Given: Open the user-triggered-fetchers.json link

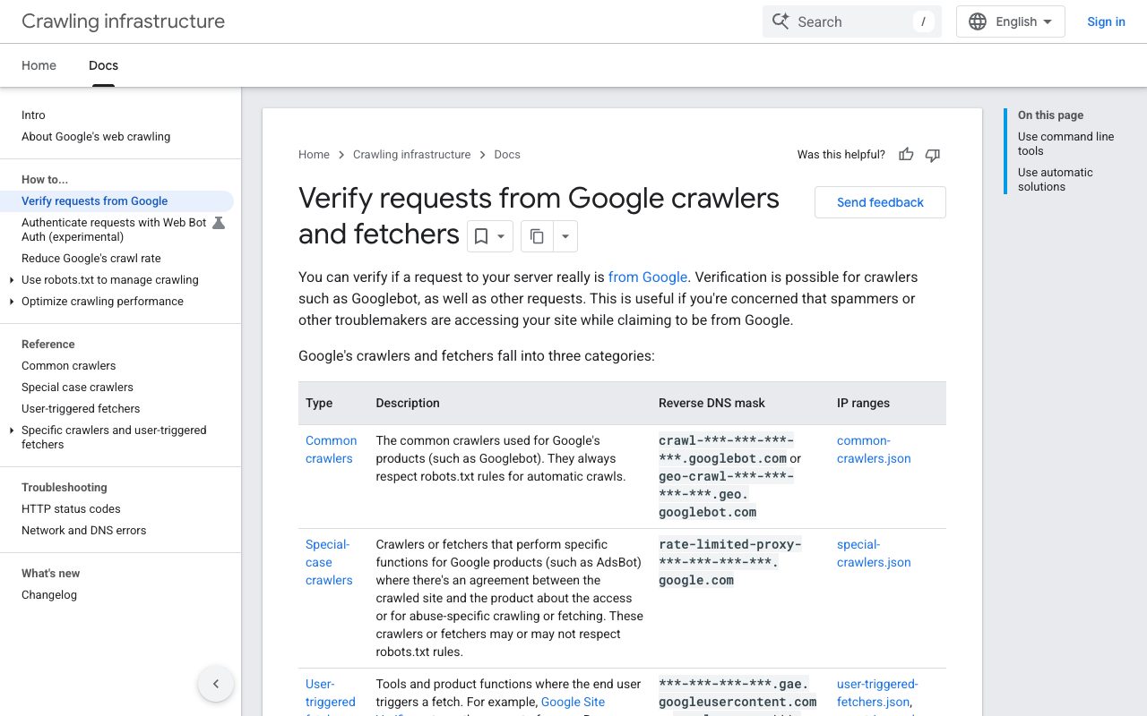Looking at the screenshot, I should pos(877,693).
